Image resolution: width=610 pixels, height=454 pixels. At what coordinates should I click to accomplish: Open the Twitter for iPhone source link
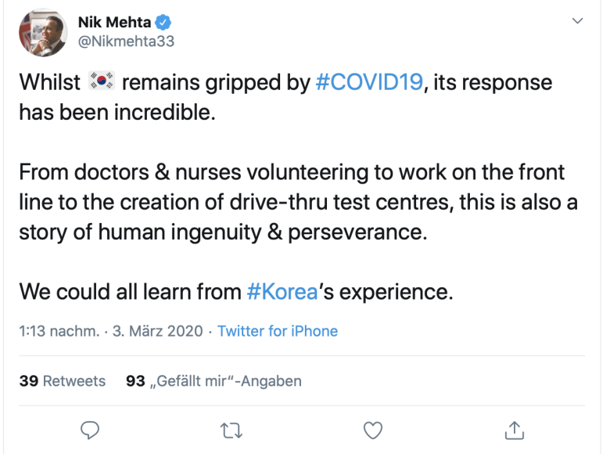click(278, 331)
